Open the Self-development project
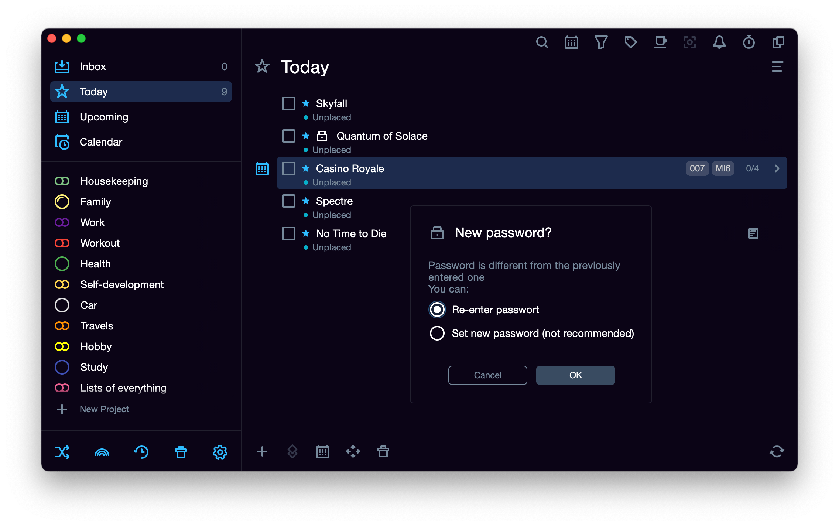This screenshot has width=839, height=526. coord(141,284)
